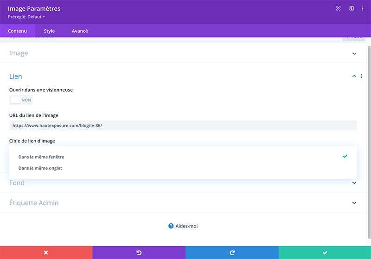
Task: Select Dans le même onglet option
Action: click(183, 168)
